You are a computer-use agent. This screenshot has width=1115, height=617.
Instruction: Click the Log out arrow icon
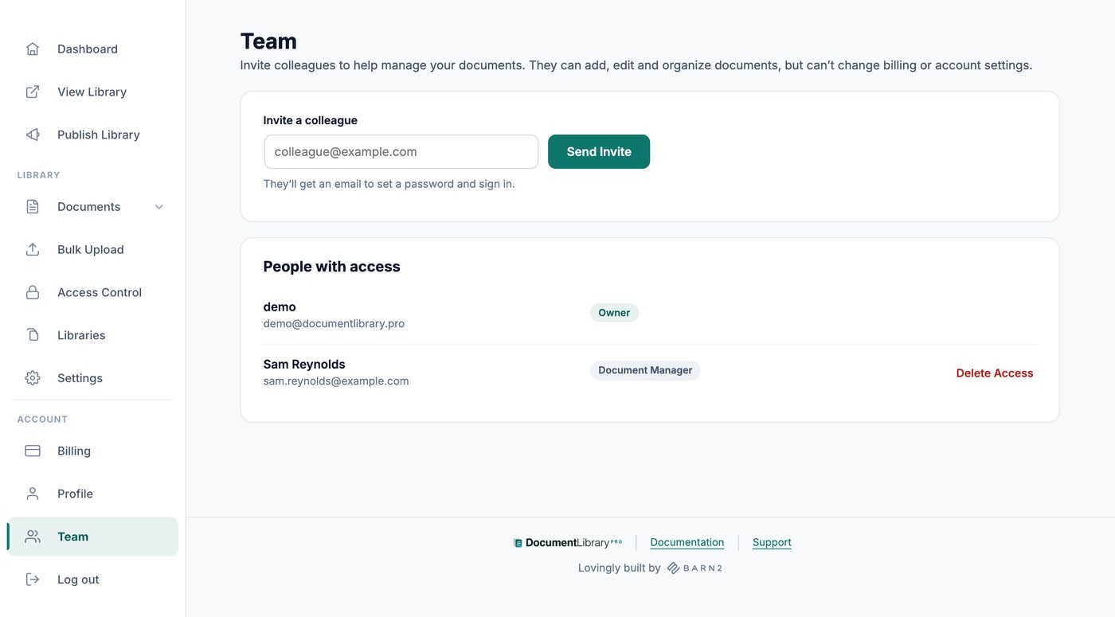coord(33,580)
